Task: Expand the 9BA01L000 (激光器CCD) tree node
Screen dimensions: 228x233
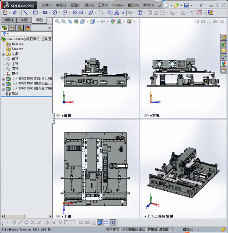Action: pos(3,89)
